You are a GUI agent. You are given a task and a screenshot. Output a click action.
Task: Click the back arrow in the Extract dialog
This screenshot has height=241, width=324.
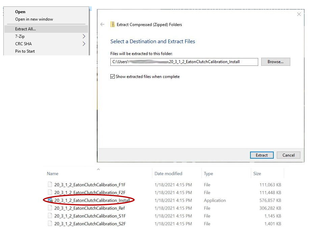coord(102,24)
